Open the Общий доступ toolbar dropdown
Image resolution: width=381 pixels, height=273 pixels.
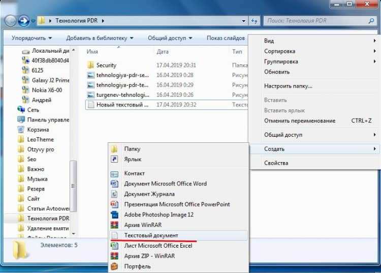coord(170,38)
